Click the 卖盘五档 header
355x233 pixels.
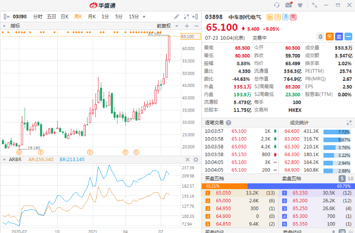click(292, 179)
